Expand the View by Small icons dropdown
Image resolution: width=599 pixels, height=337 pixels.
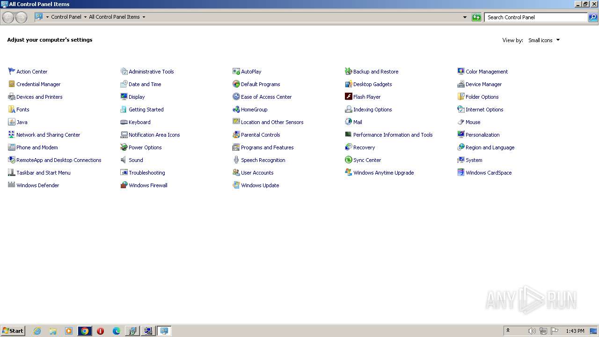coord(544,40)
